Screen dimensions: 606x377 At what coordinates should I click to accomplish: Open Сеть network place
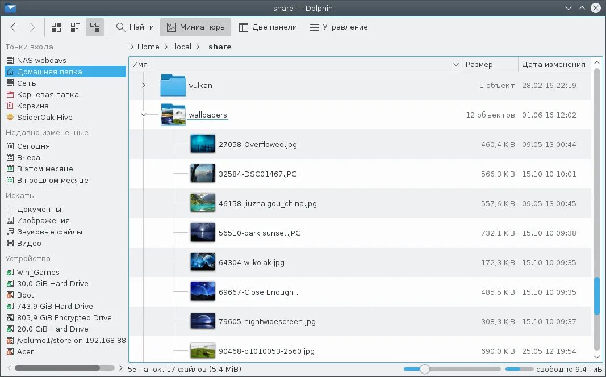pyautogui.click(x=65, y=83)
